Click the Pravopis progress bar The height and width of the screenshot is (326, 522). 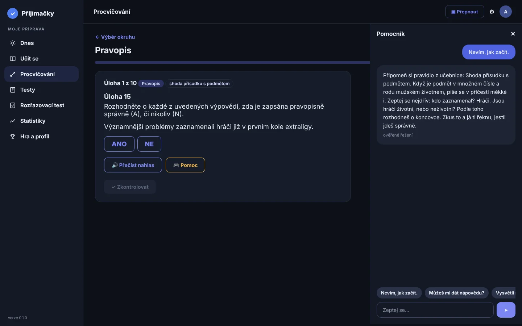[x=232, y=63]
